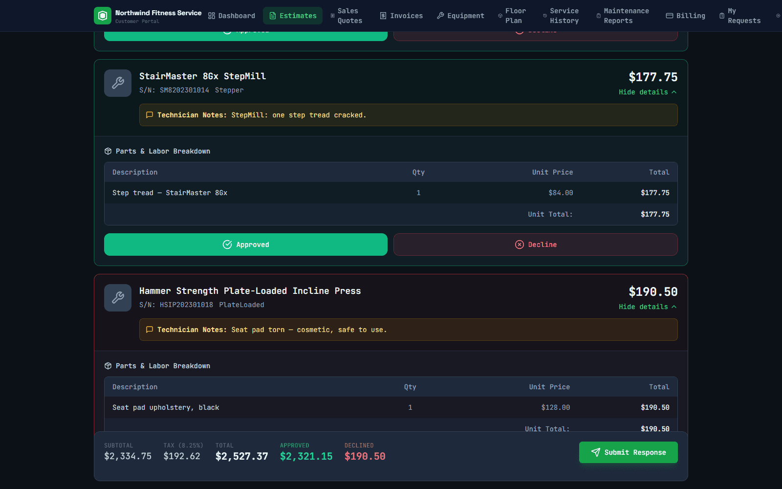Click the StairMaster technician notes comment icon

150,115
